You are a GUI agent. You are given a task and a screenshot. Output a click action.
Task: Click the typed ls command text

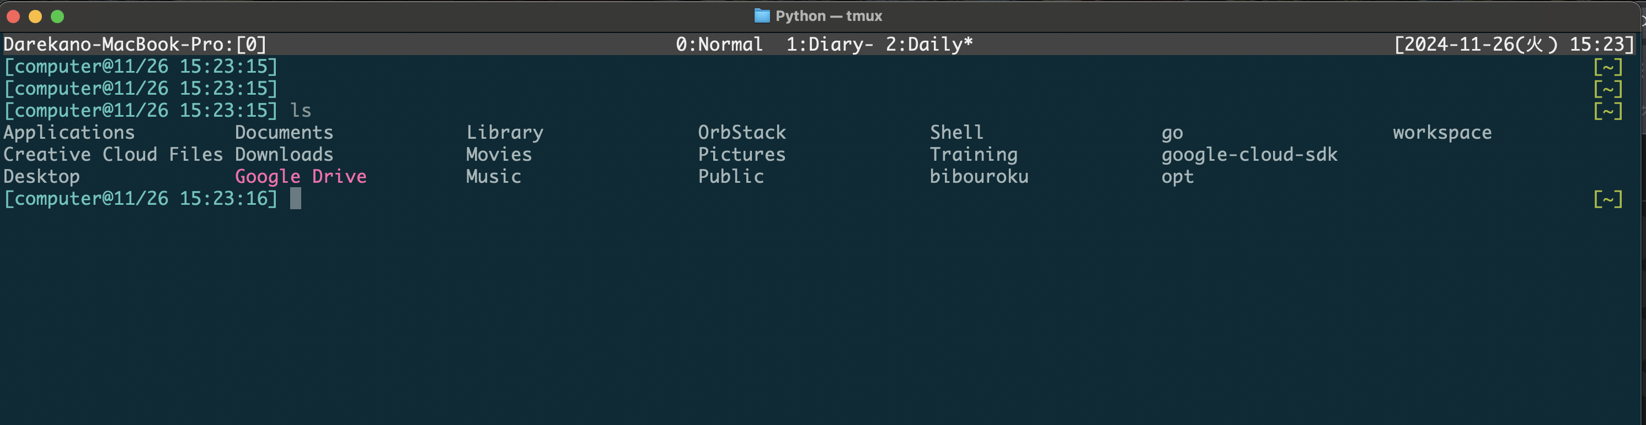point(301,111)
